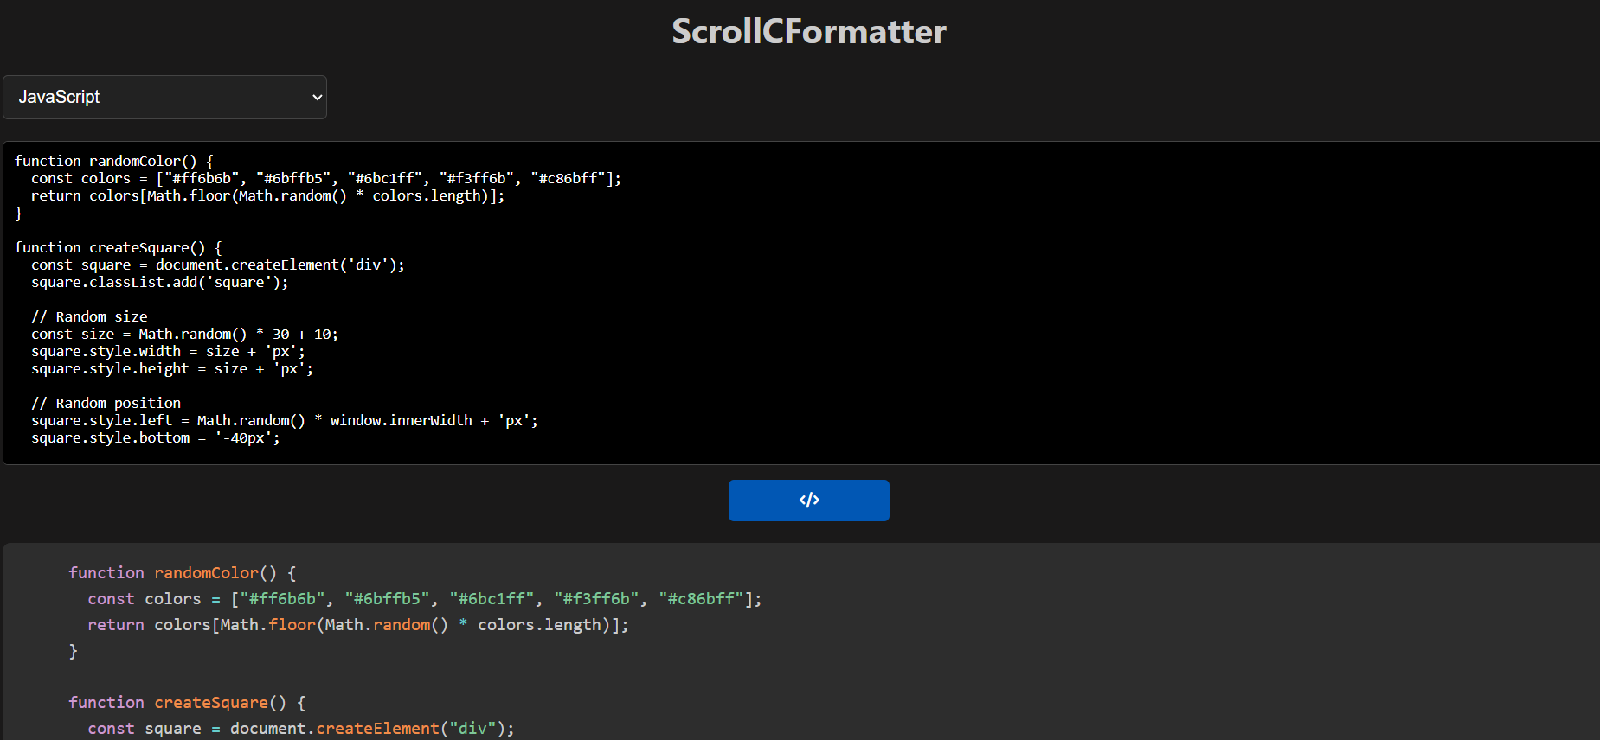Viewport: 1600px width, 740px height.
Task: Click the '// Random position' comment in editor
Action: 106,403
